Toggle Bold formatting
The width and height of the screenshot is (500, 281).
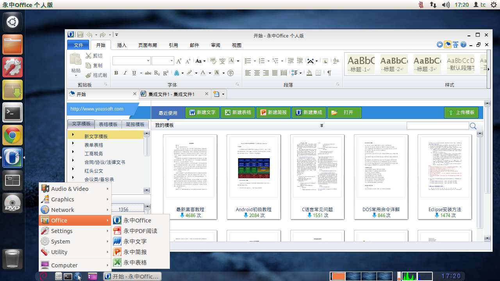pyautogui.click(x=116, y=73)
